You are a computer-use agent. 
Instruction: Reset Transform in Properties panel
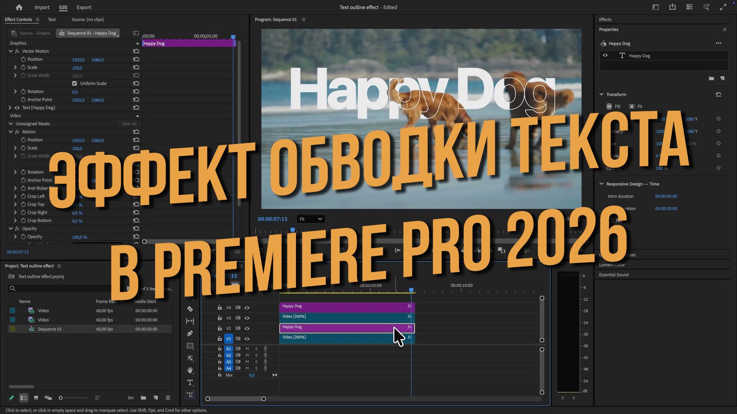(x=719, y=94)
